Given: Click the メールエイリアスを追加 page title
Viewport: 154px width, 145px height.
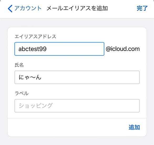Looking at the screenshot, I should pyautogui.click(x=77, y=8).
